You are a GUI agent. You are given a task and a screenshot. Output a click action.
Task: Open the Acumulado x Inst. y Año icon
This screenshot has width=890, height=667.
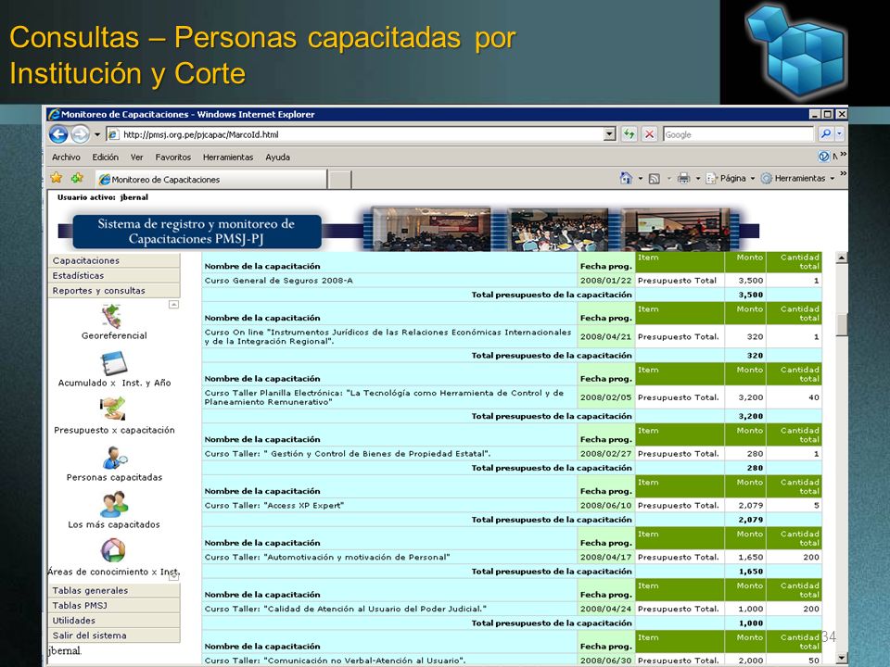click(x=113, y=363)
